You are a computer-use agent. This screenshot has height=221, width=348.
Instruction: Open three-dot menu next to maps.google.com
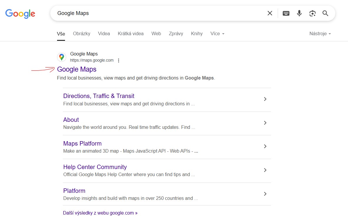(119, 60)
